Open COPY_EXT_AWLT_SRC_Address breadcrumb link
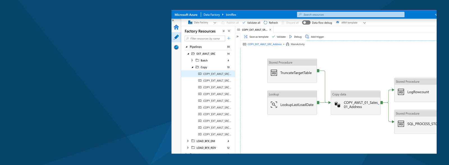Screen dimensions: 449x165 pyautogui.click(x=265, y=44)
